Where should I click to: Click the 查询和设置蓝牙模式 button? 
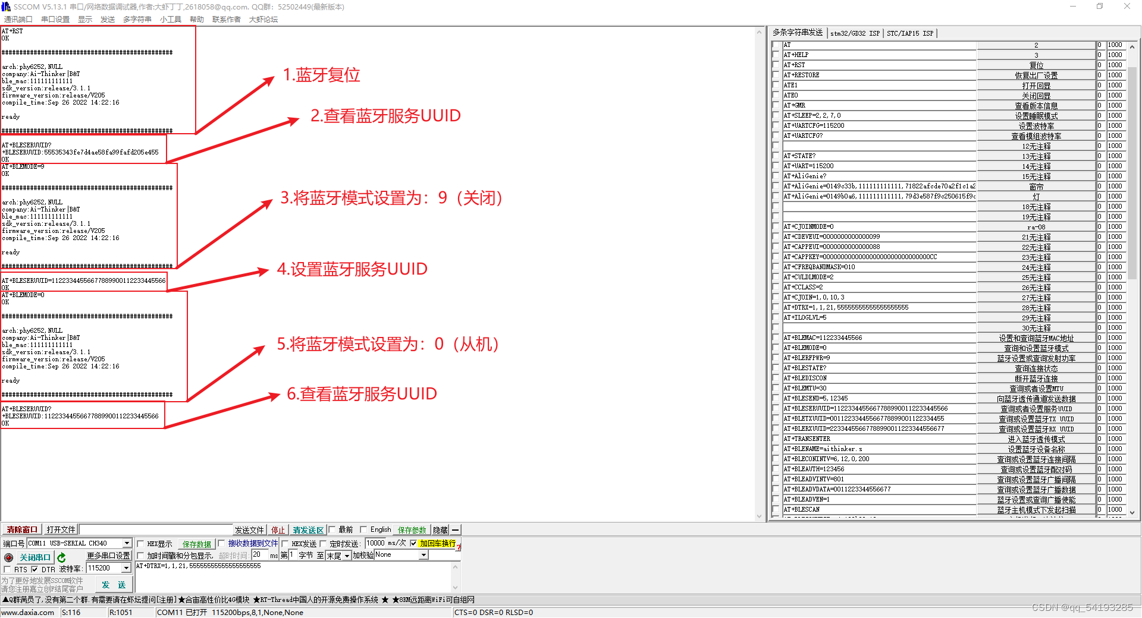[1036, 348]
